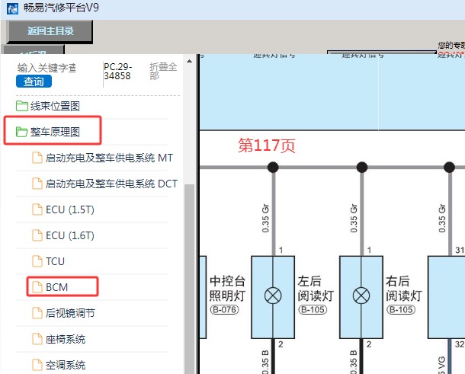The height and width of the screenshot is (374, 465).
Task: Click the 畅易汽修平台V9 app icon in title bar
Action: [12, 8]
